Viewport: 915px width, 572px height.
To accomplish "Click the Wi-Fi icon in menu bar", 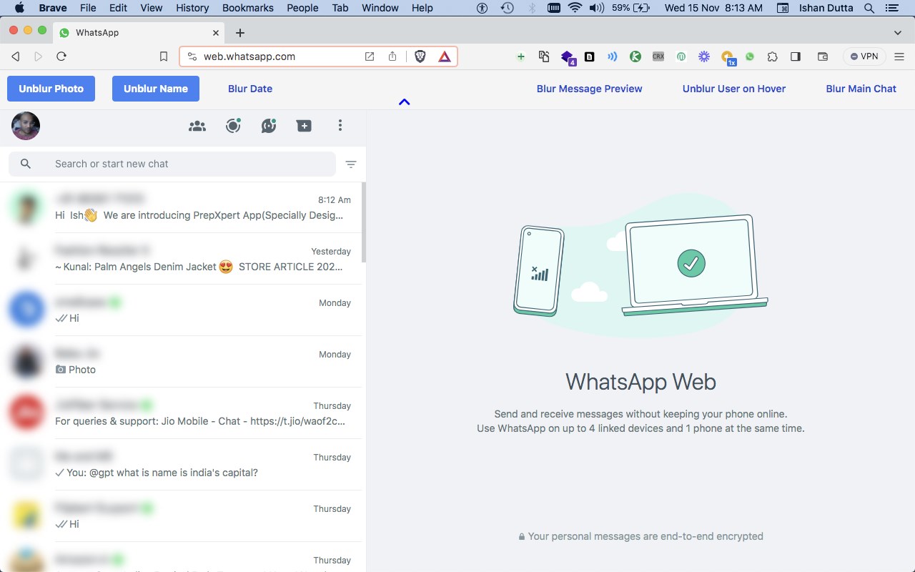I will pos(575,8).
